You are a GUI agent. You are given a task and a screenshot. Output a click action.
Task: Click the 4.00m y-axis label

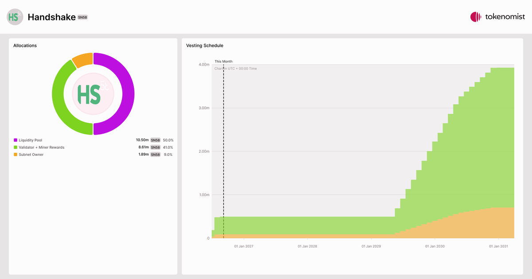[204, 65]
